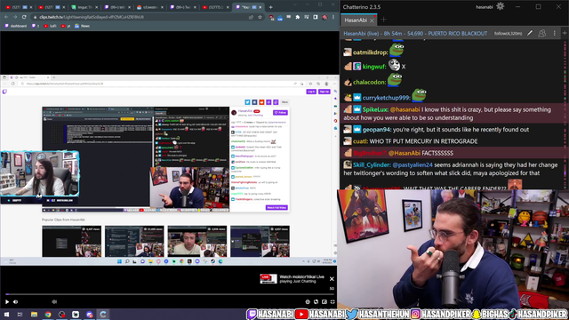The width and height of the screenshot is (569, 320).
Task: Open Windows Start menu
Action: [6, 315]
